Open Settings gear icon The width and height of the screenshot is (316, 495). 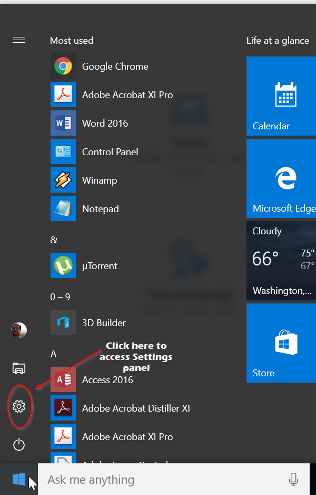click(x=19, y=406)
